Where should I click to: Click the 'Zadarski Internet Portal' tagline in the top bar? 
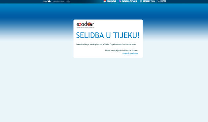pos(61,1)
